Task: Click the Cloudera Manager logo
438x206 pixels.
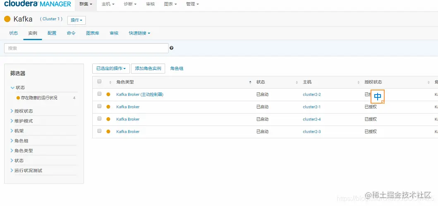Action: [38, 4]
